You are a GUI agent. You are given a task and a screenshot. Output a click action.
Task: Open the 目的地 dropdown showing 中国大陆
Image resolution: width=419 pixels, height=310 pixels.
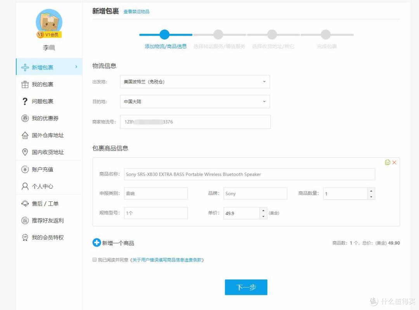coord(195,102)
